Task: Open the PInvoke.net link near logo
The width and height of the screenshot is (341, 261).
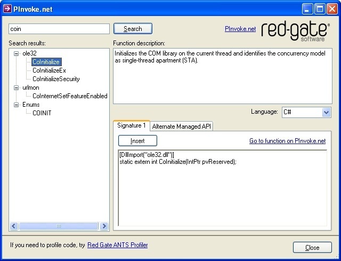Action: 240,29
